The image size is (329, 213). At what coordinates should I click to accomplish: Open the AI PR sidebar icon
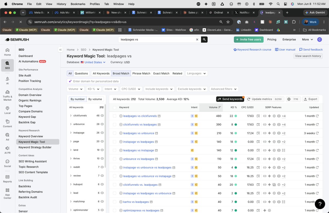[7, 150]
